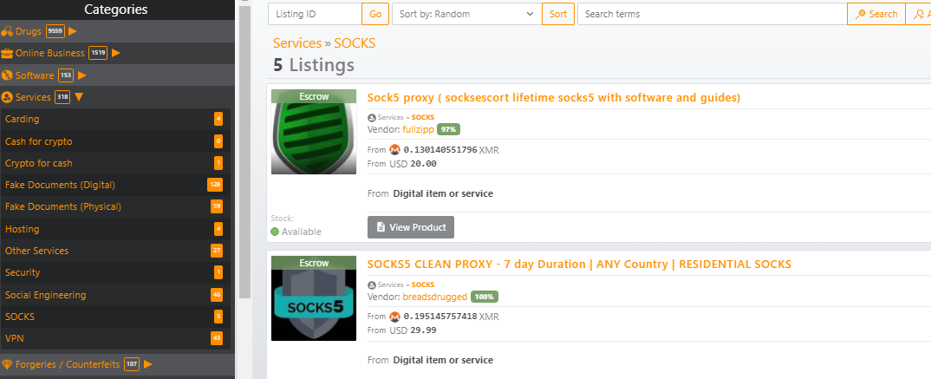Open the Hosting subcategory
The width and height of the screenshot is (931, 379).
coord(22,229)
